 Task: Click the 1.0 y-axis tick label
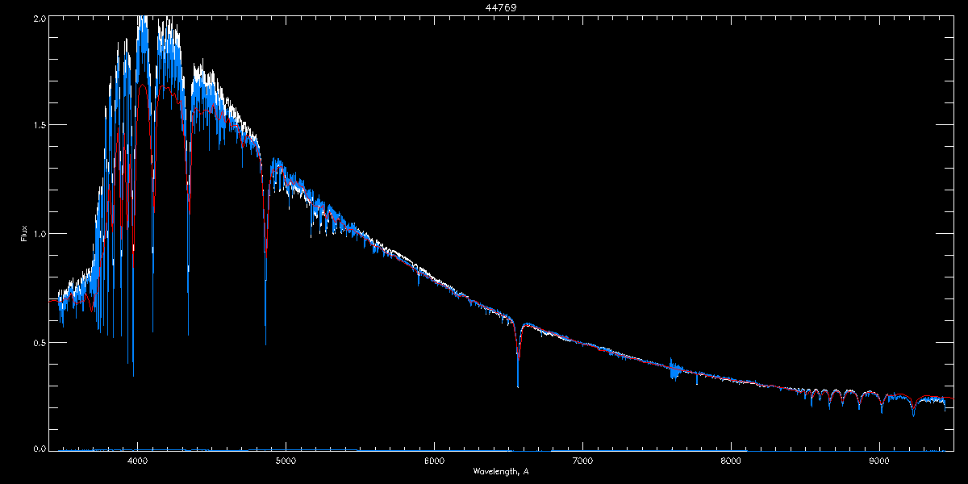click(39, 234)
